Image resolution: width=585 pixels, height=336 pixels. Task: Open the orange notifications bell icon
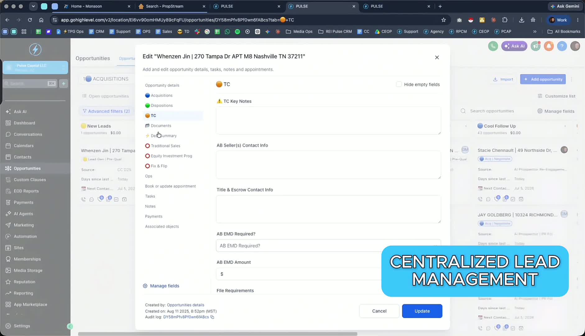tap(549, 46)
